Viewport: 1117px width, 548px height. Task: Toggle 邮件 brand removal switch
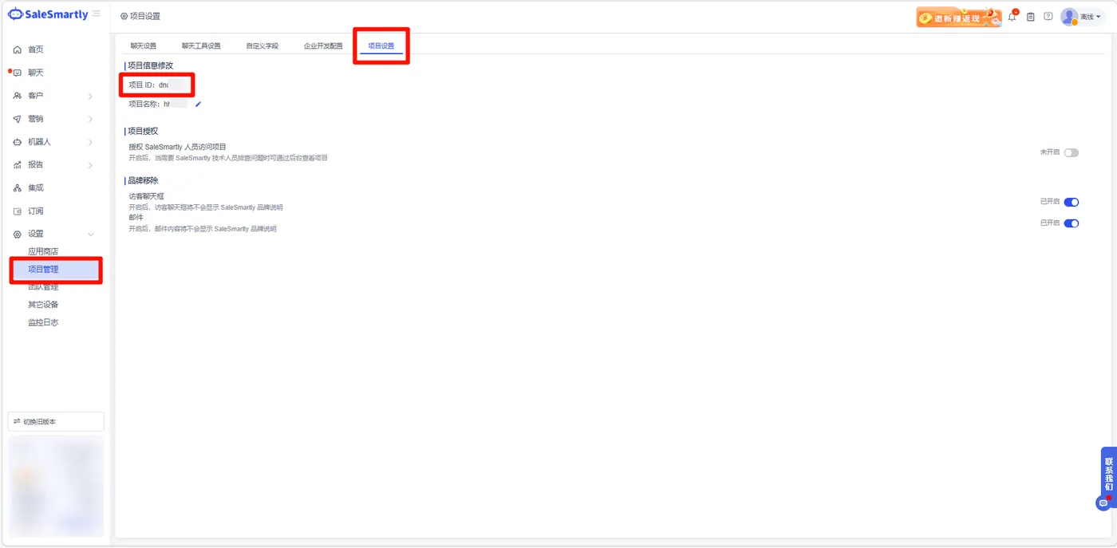click(x=1071, y=223)
